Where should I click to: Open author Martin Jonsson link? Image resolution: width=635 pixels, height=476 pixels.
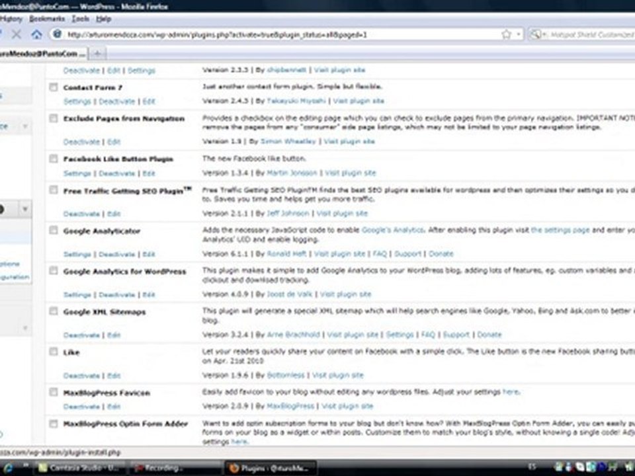[292, 173]
